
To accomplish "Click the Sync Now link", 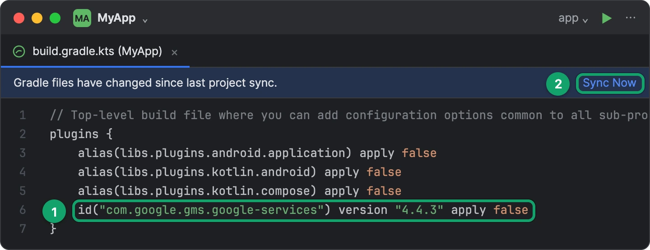I will click(609, 83).
